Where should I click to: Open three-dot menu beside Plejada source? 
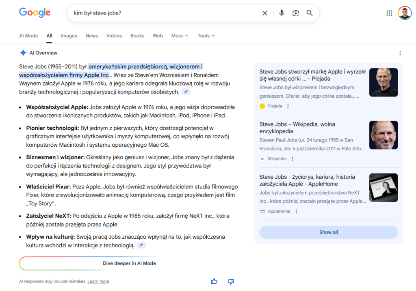click(x=288, y=106)
